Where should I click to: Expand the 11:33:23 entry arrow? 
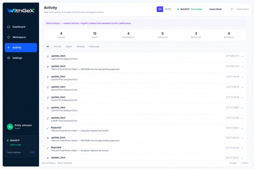tap(243, 158)
